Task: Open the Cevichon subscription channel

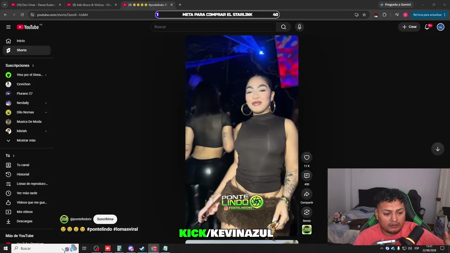Action: click(x=27, y=84)
